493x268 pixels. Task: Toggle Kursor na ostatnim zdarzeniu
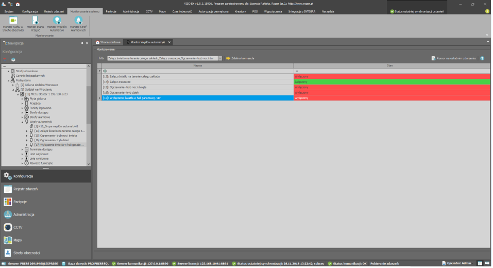point(453,58)
